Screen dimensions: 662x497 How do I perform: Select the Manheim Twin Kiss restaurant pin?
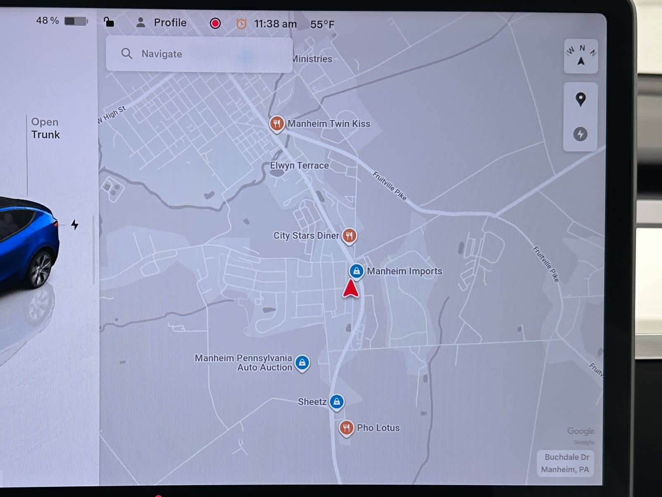coord(277,123)
